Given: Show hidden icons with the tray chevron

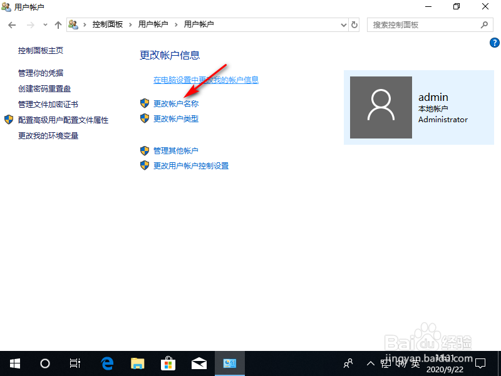Looking at the screenshot, I should [371, 363].
